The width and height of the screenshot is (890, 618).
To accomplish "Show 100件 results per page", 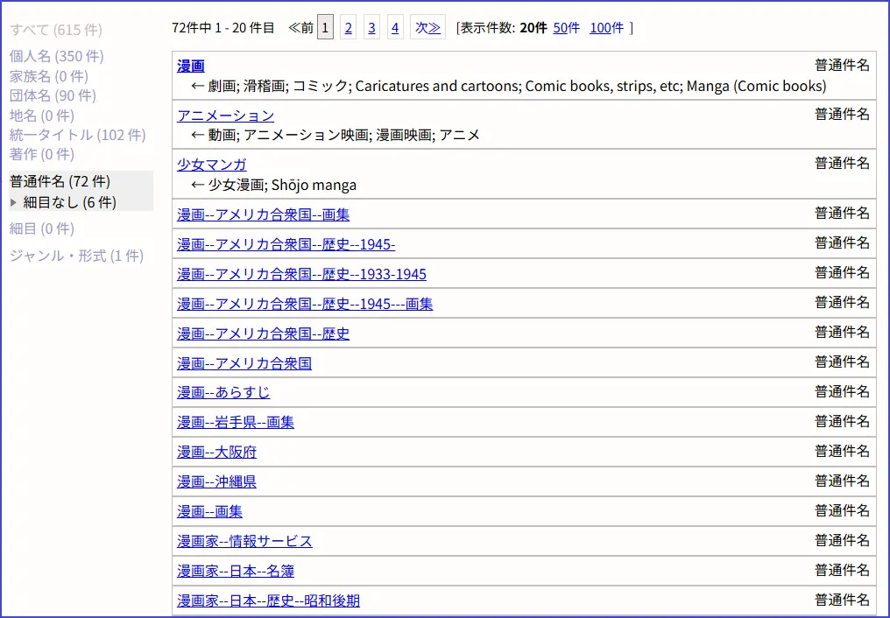I will [606, 28].
